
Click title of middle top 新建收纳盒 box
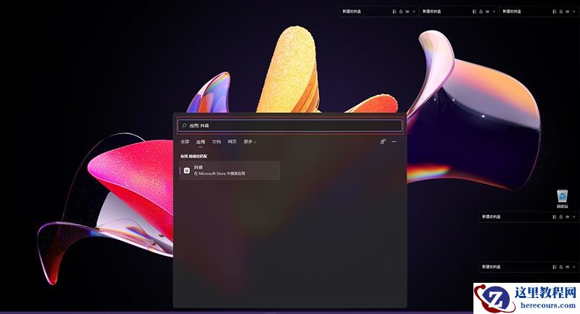[x=431, y=12]
